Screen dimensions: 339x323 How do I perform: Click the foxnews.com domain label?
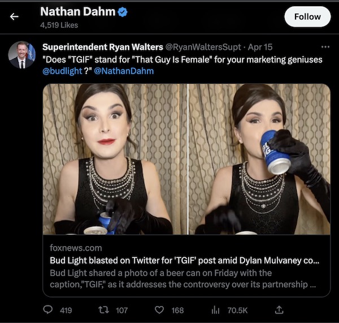tap(76, 248)
